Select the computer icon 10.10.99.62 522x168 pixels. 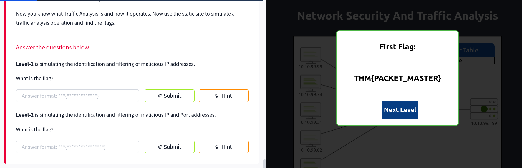(311, 139)
